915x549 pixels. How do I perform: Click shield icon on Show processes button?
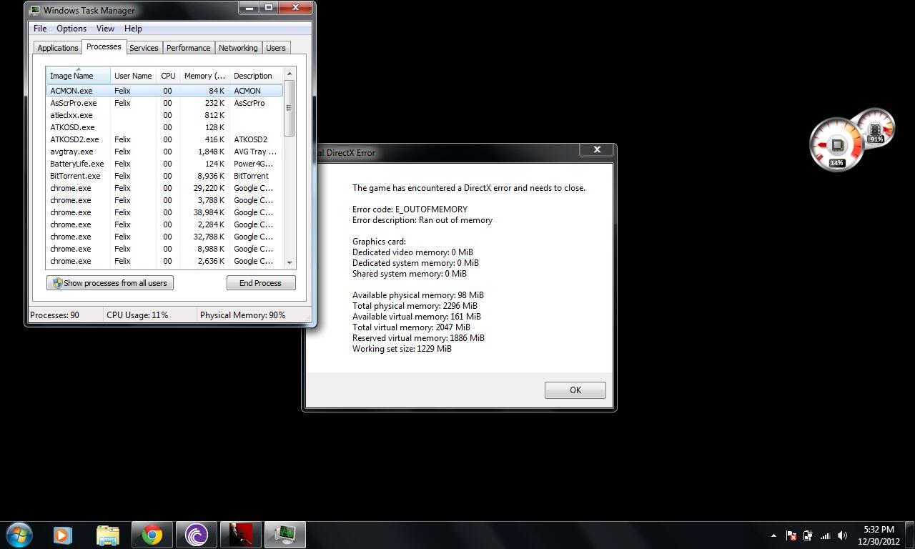(x=57, y=283)
